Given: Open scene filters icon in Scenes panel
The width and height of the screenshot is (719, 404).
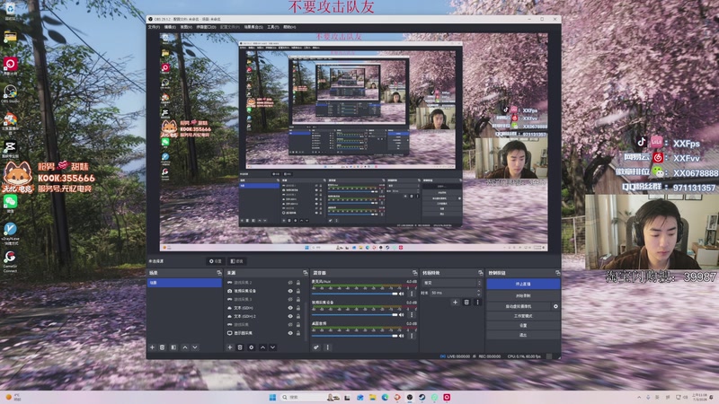Looking at the screenshot, I should (173, 347).
